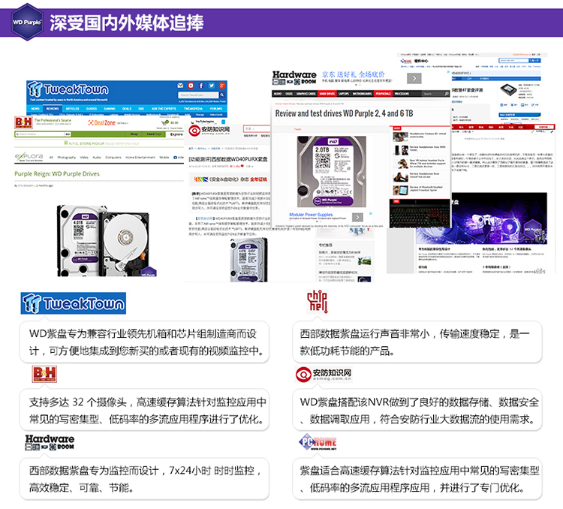
Task: Click the B&H logo in the website screenshot
Action: click(x=23, y=122)
